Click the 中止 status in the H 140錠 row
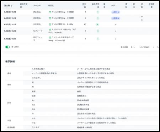 click(x=142, y=18)
